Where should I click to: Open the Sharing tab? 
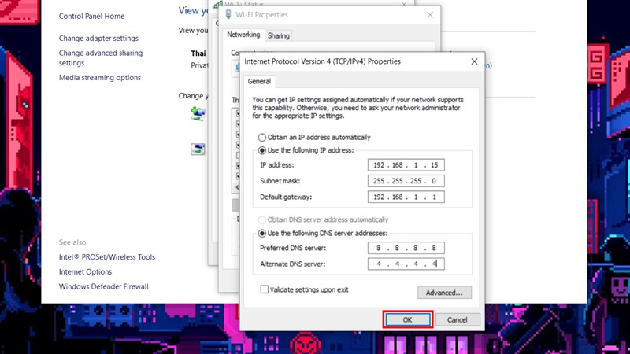[x=278, y=35]
